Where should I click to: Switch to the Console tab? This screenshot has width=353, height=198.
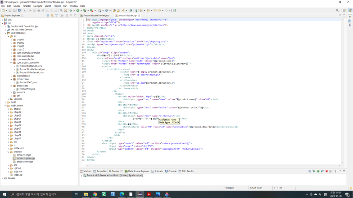(171, 171)
